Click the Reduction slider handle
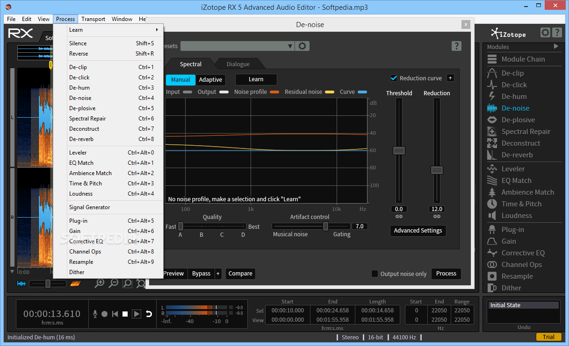The width and height of the screenshot is (569, 346). (437, 170)
